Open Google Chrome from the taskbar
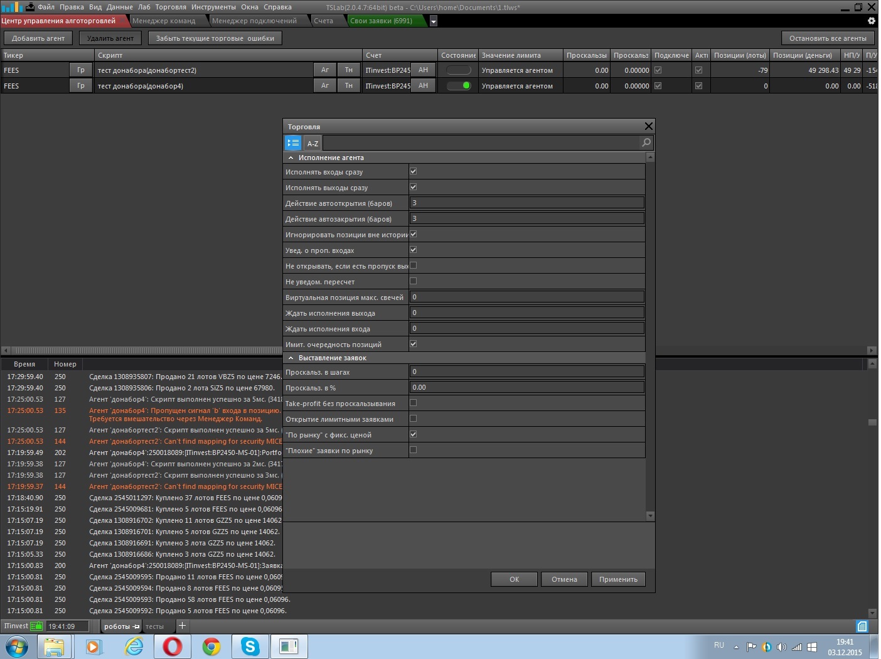The height and width of the screenshot is (659, 881). [211, 646]
